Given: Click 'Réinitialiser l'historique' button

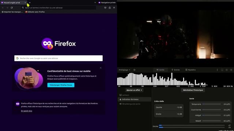Looking at the screenshot, I should coord(193,90).
